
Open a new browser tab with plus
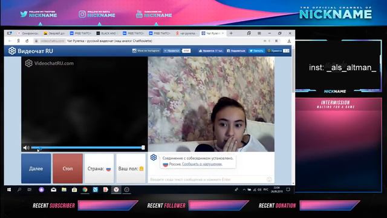coord(231,33)
